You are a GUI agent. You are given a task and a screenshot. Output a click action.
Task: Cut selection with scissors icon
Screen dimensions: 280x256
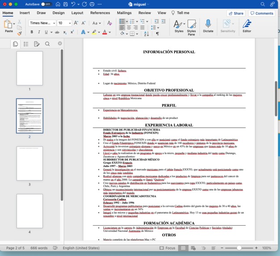(19, 21)
